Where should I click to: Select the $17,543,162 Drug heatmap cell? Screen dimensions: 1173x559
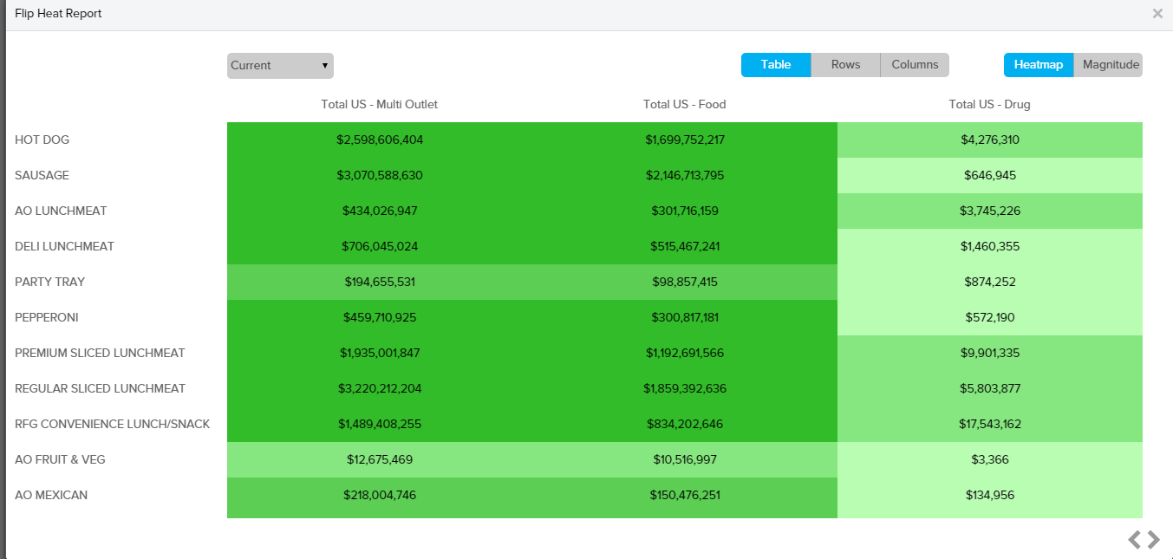click(989, 425)
